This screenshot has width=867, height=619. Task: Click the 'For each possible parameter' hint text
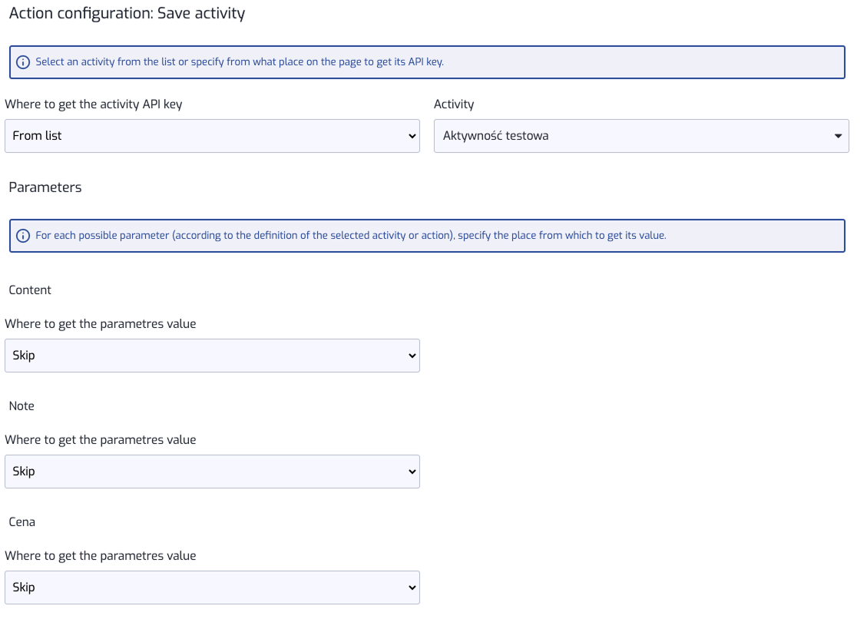(350, 236)
